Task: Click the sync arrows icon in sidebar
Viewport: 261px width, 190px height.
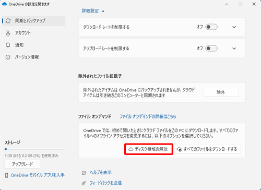Action: pyautogui.click(x=8, y=21)
